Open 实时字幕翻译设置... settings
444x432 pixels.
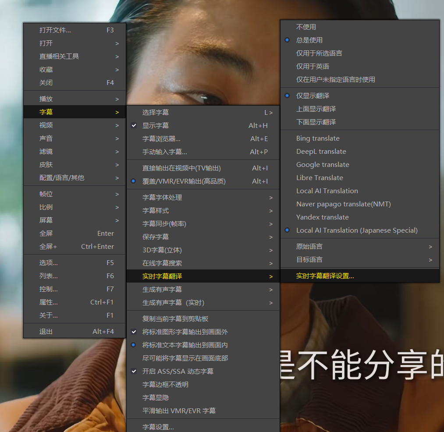click(359, 276)
